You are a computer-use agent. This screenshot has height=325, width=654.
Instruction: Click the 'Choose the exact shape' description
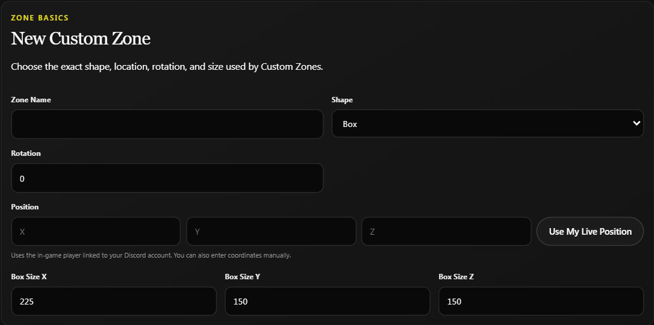[167, 67]
